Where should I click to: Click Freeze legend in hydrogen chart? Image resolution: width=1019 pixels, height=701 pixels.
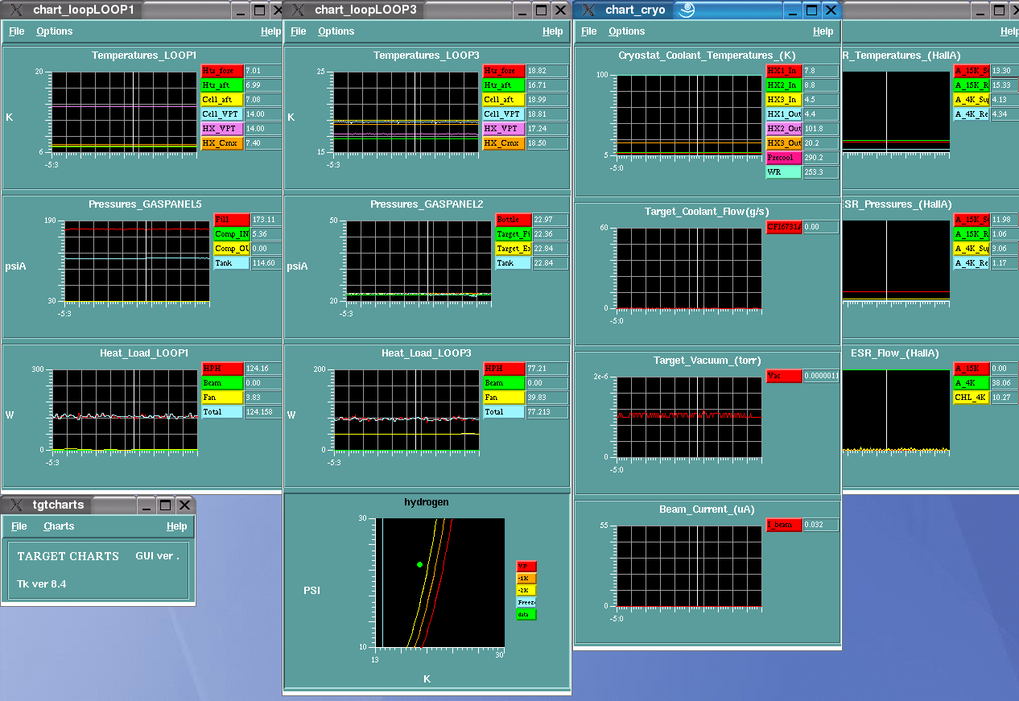526,602
